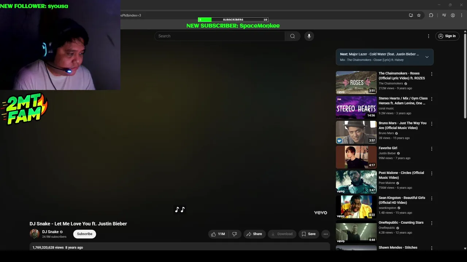This screenshot has width=467, height=262.
Task: Open the browser Extensions puzzle icon
Action: [431, 15]
